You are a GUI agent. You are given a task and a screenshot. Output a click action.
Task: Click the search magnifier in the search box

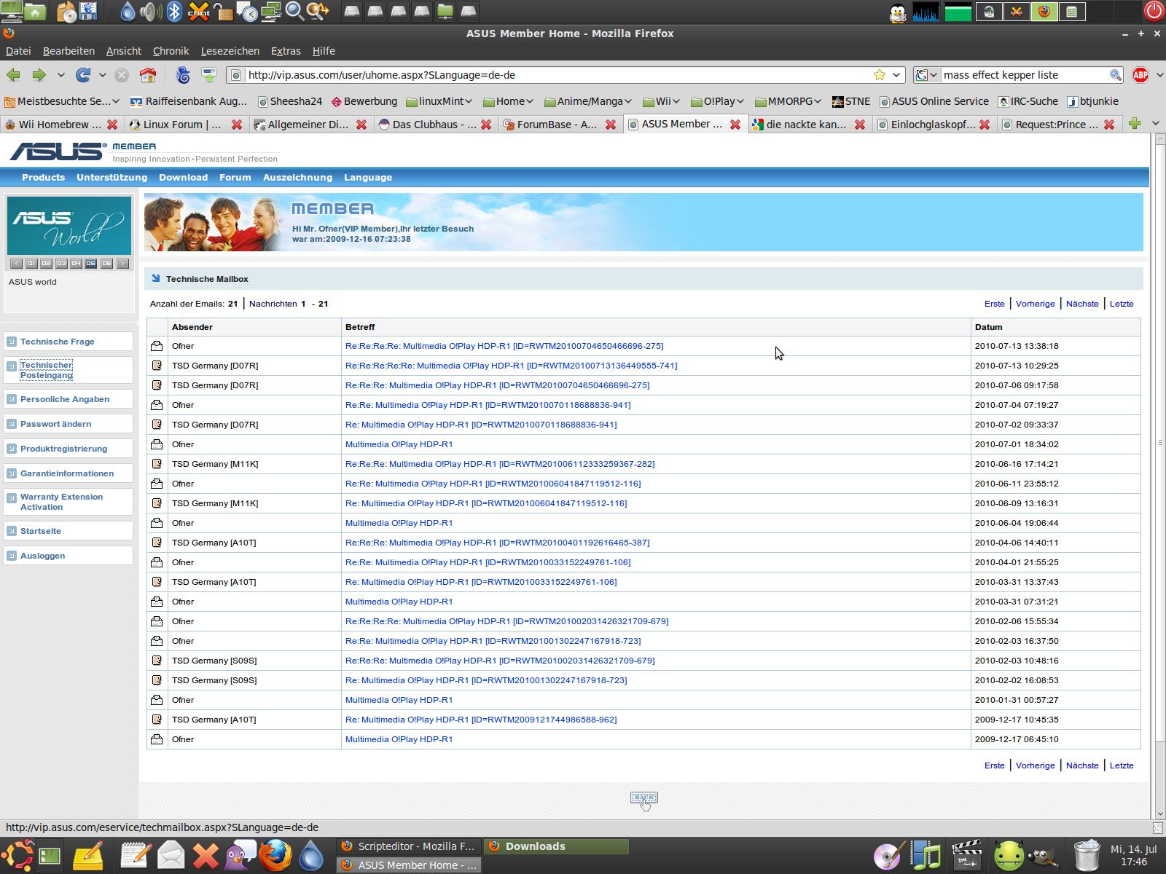tap(1115, 75)
